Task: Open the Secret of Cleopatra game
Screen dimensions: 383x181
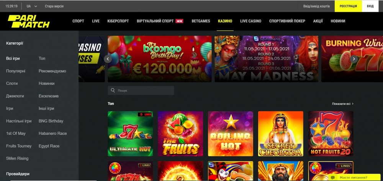Action: tap(281, 134)
